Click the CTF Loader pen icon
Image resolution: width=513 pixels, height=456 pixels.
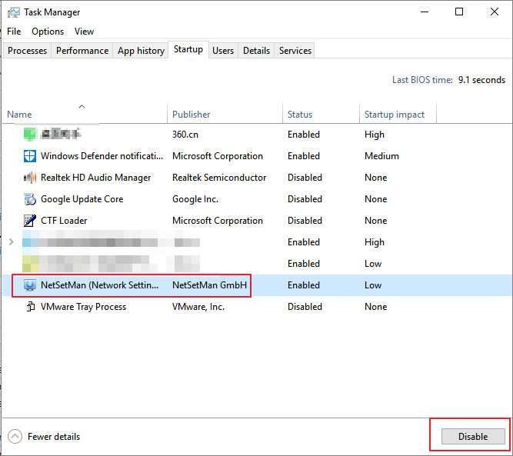coord(30,221)
